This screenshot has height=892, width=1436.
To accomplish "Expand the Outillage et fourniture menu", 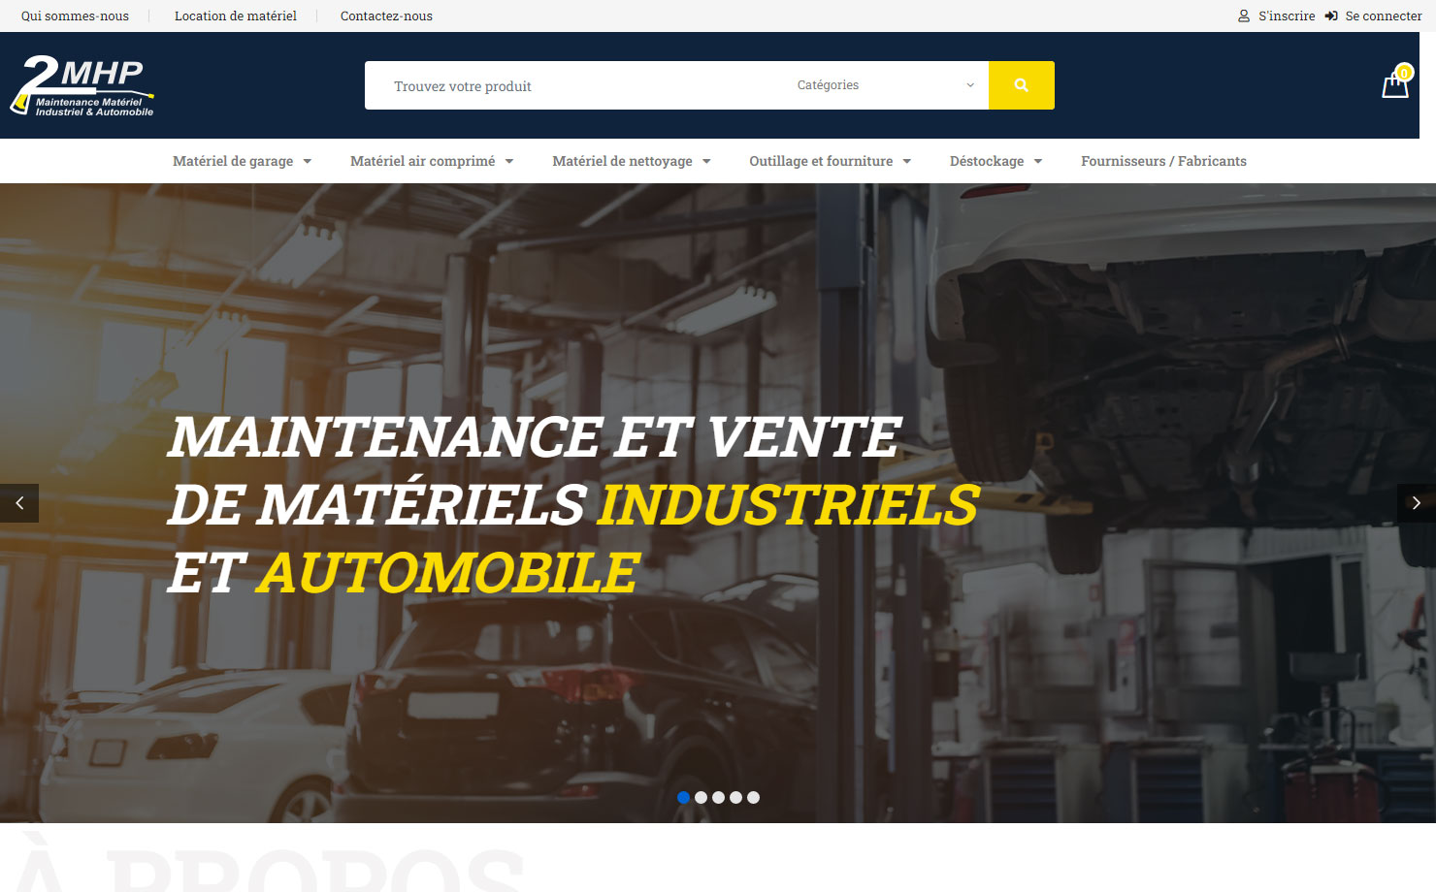I will pos(830,161).
